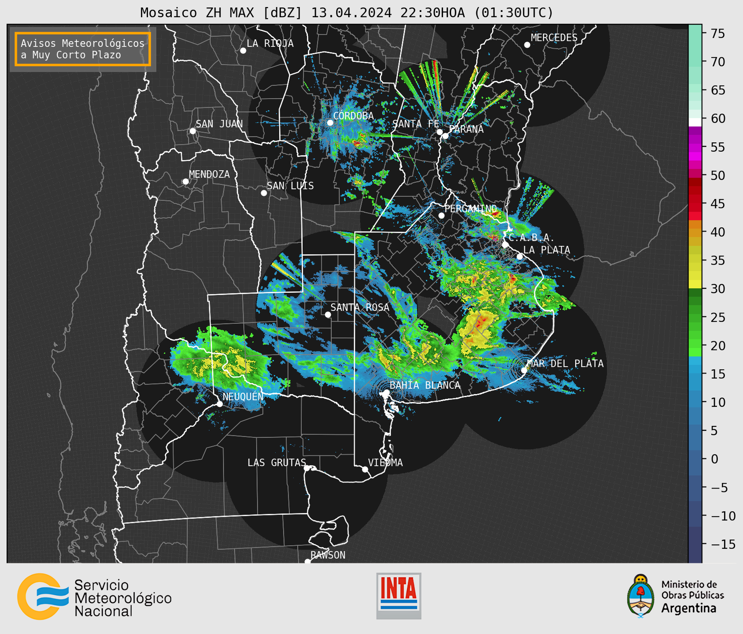This screenshot has height=634, width=743.
Task: Select the MENDOZA city marker
Action: click(x=186, y=182)
